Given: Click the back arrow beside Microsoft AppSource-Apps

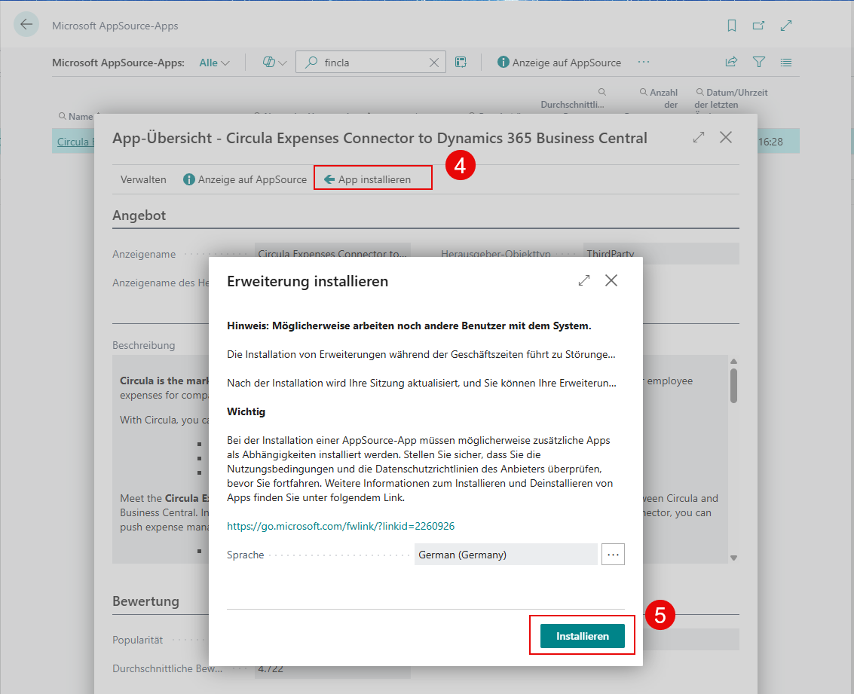Looking at the screenshot, I should click(x=26, y=25).
